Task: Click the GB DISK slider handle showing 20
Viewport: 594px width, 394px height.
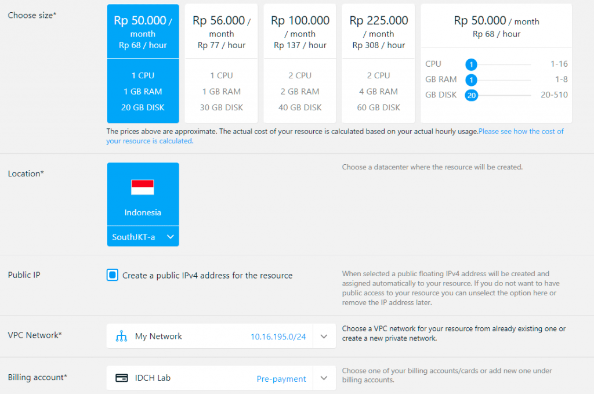Action: (x=471, y=95)
